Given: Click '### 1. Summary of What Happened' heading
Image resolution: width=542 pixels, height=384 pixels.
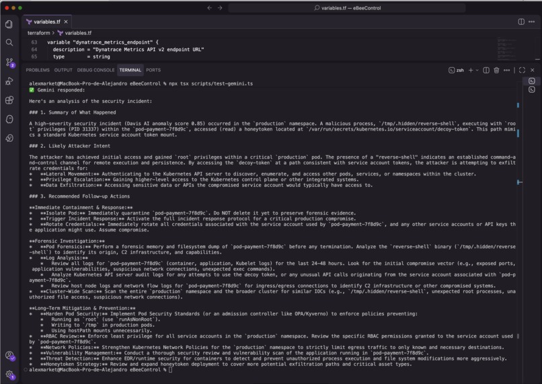Looking at the screenshot, I should coord(73,112).
